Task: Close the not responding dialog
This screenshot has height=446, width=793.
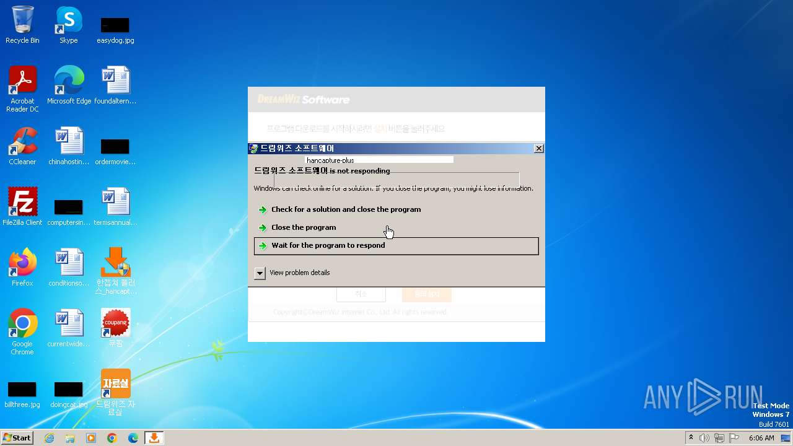Action: click(538, 149)
